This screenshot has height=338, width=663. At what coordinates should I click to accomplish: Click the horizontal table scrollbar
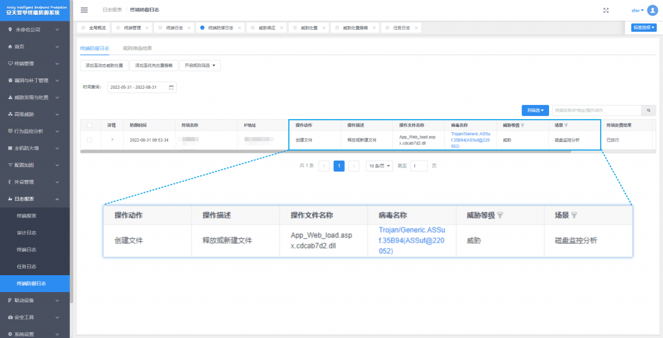tap(324, 152)
